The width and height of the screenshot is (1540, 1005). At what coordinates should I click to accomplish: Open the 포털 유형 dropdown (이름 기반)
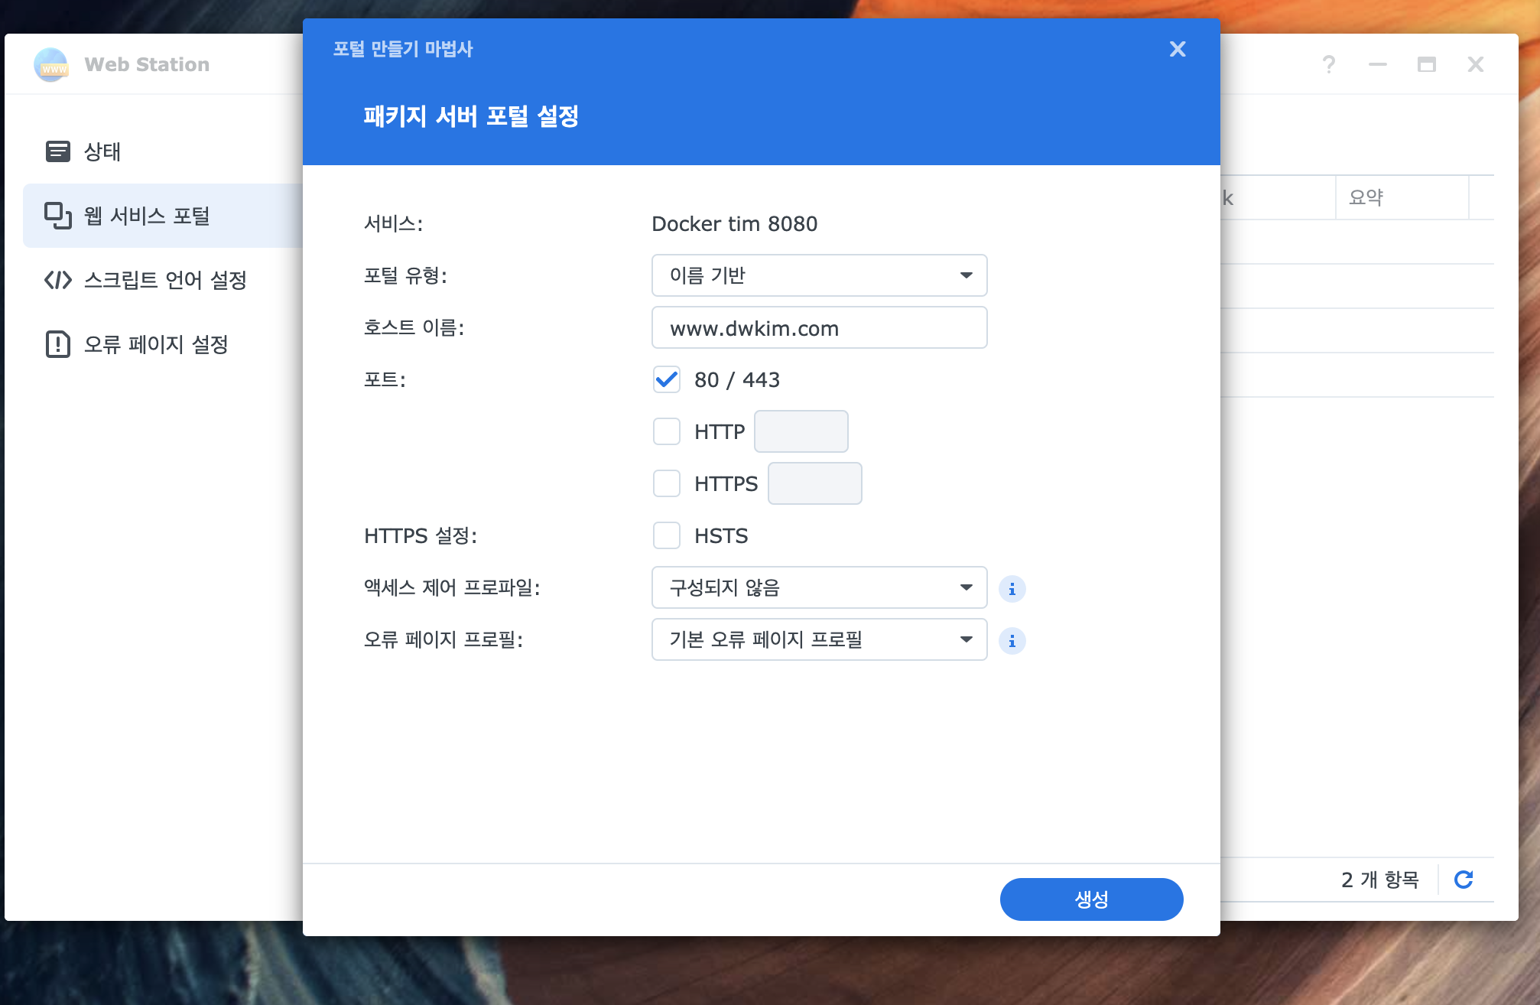[819, 275]
